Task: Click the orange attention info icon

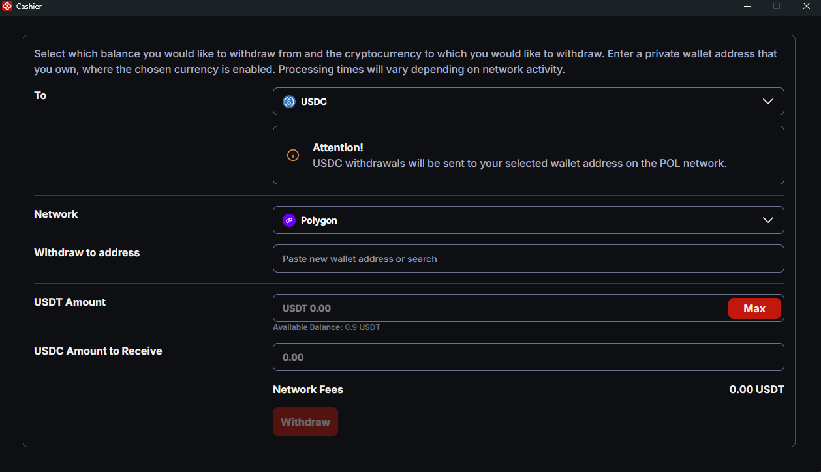Action: pos(293,155)
